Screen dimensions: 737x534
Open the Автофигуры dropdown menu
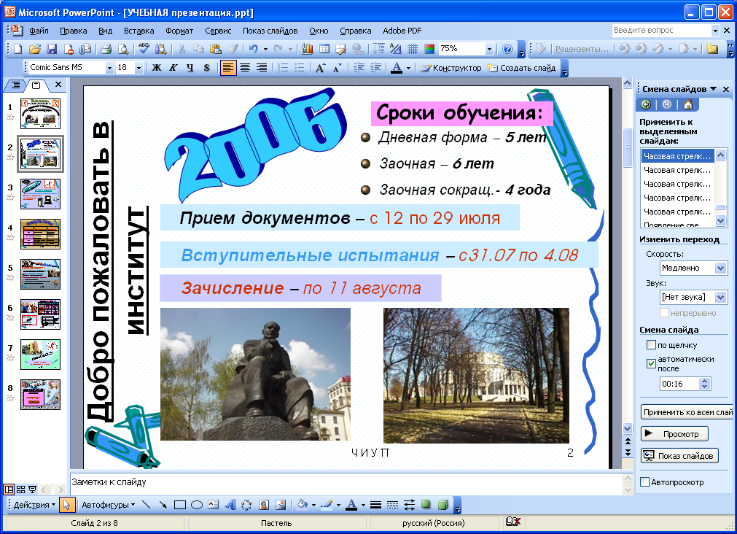[x=108, y=505]
